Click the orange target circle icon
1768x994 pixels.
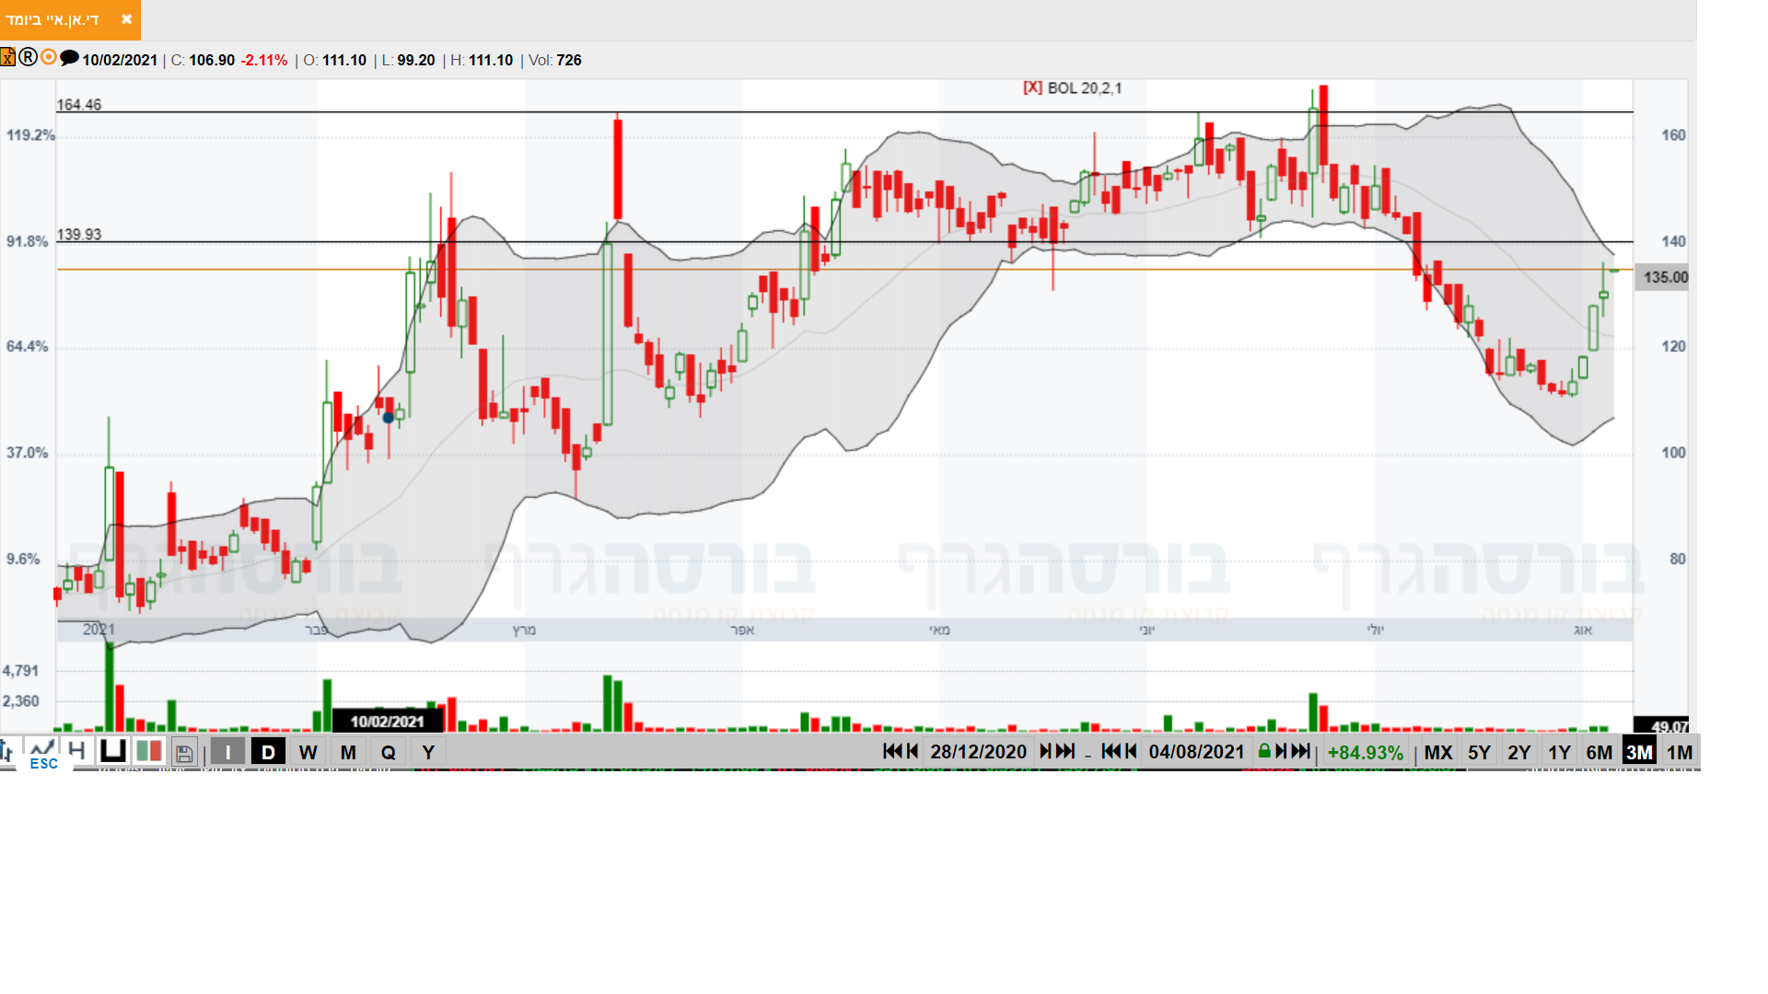49,58
